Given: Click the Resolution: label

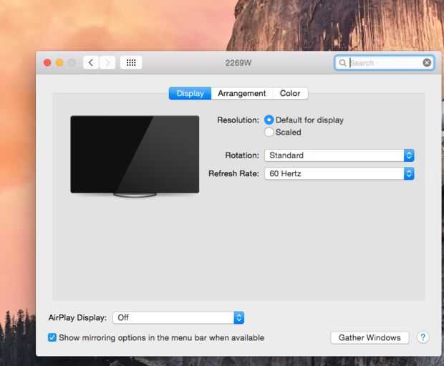Looking at the screenshot, I should tap(238, 120).
